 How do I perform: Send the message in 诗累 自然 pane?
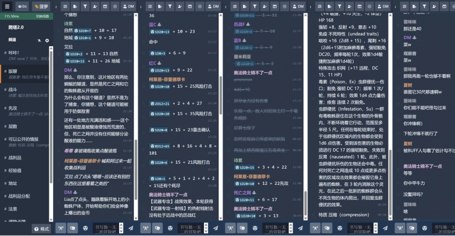(x=131, y=228)
